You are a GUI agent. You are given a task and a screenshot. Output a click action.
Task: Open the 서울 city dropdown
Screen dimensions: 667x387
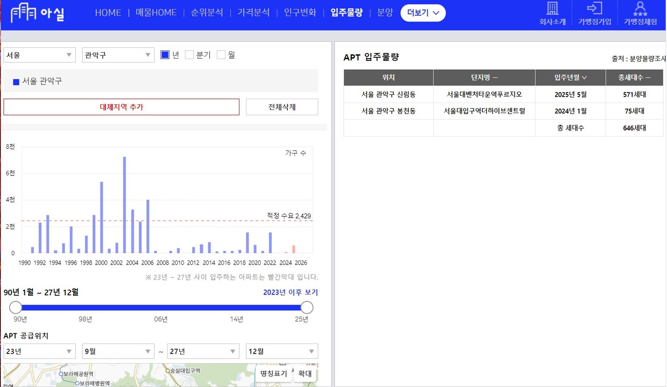tap(39, 55)
